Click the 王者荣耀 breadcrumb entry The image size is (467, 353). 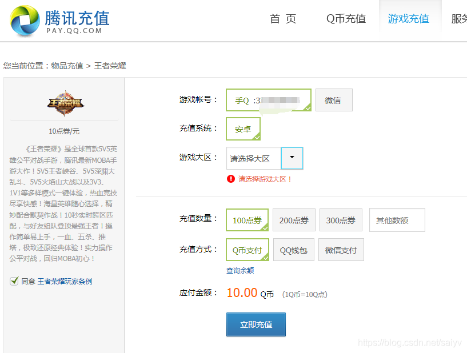[x=110, y=66]
